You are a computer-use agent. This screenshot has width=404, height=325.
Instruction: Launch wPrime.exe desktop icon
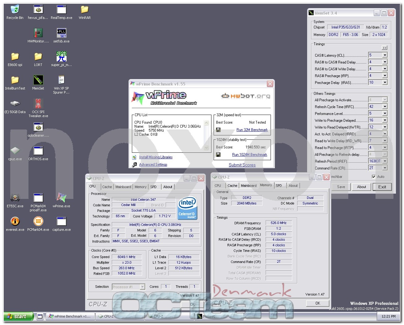pos(61,200)
